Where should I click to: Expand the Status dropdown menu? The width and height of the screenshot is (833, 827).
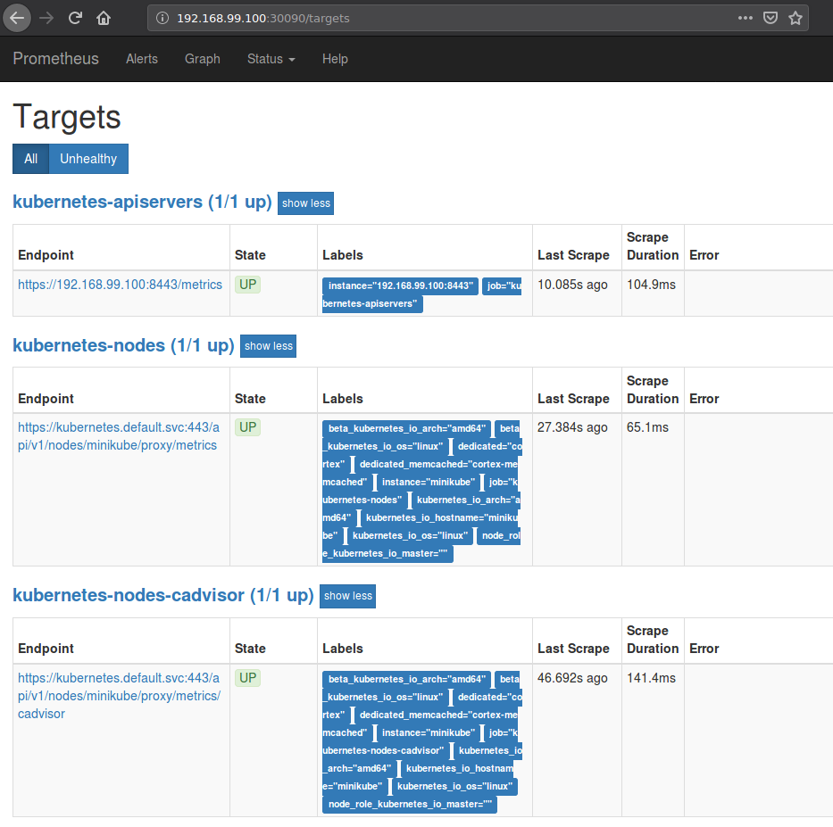271,59
